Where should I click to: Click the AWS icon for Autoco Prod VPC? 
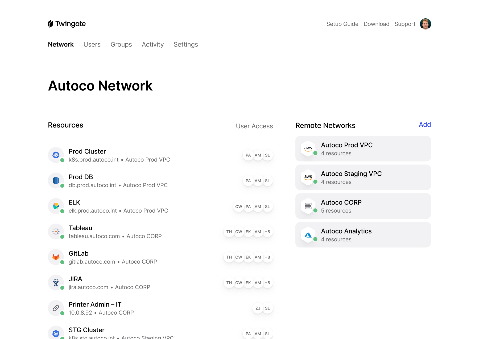click(x=308, y=148)
